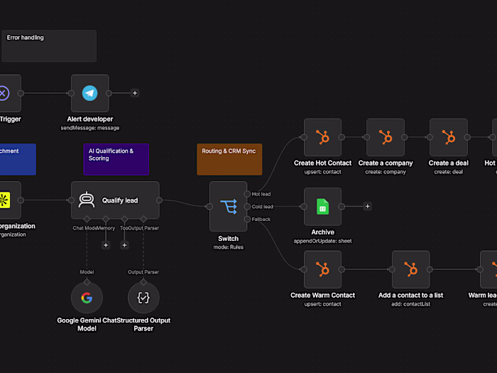Open the Create Warm Contact HubSpot node

[x=322, y=269]
